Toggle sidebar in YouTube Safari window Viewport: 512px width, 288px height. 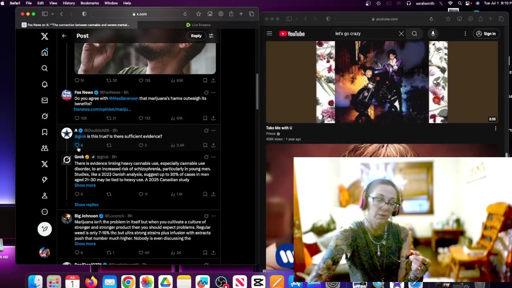[289, 19]
